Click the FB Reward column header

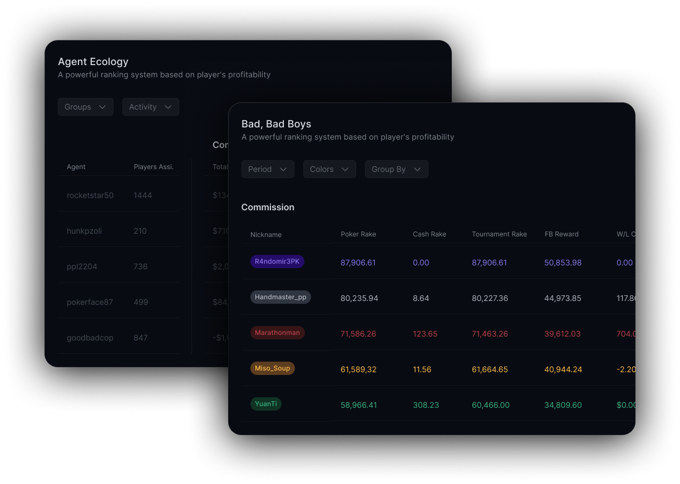[561, 234]
